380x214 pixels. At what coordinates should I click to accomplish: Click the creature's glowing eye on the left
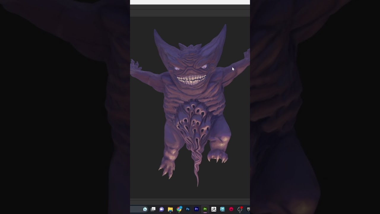click(177, 69)
